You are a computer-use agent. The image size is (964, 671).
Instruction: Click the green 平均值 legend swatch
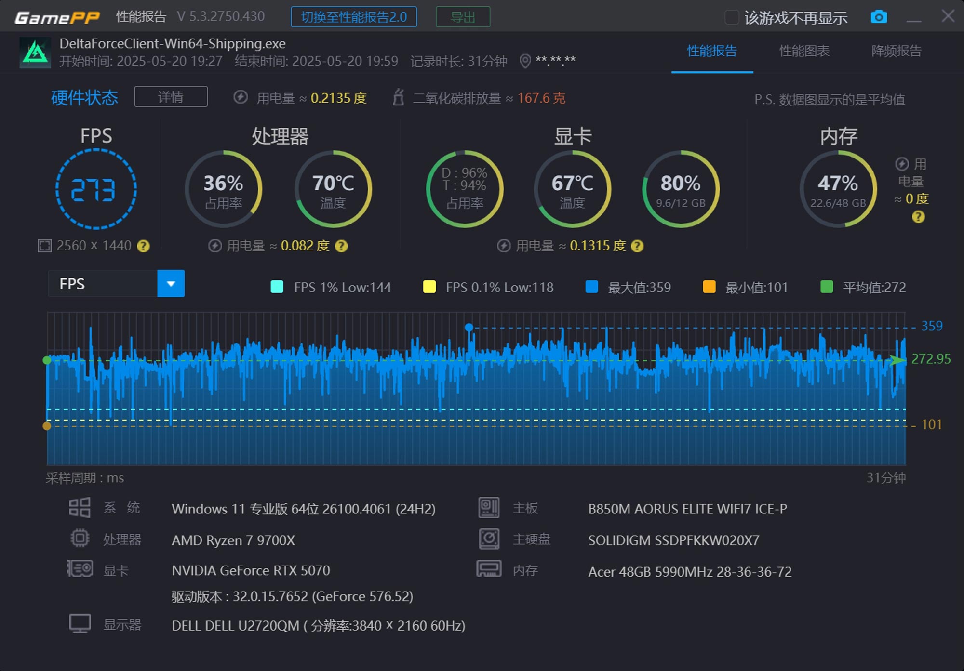coord(827,287)
